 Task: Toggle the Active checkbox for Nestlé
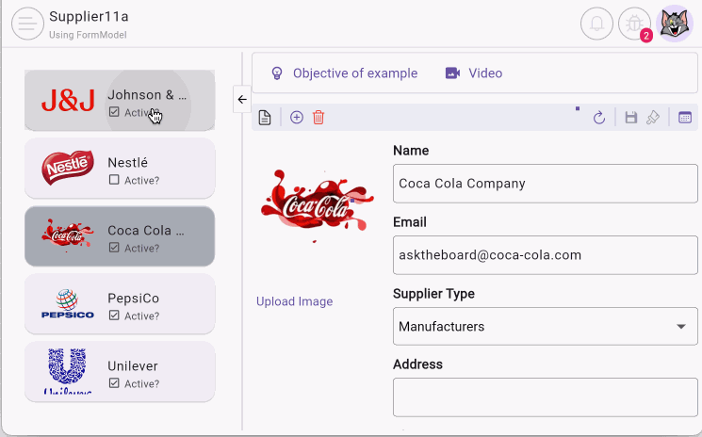pos(114,180)
